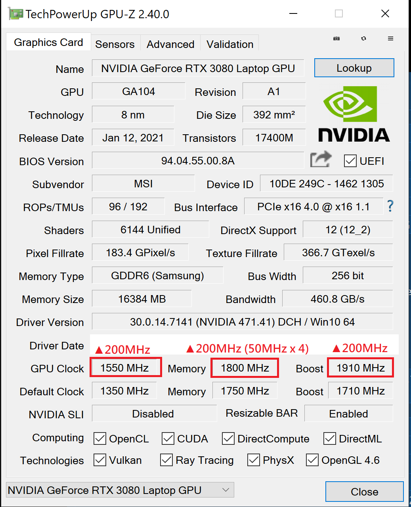Toggle the DirectML checkbox

[330, 438]
